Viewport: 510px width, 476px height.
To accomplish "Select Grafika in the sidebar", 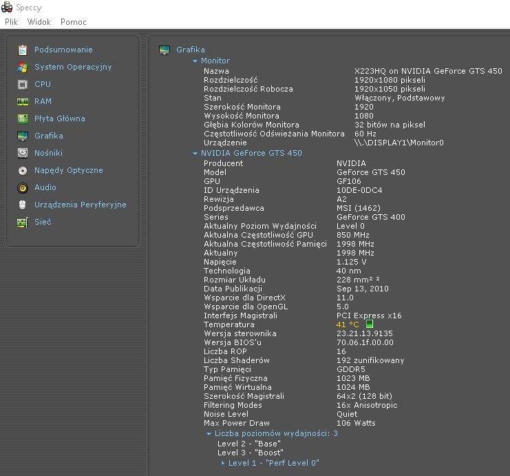I will pos(48,136).
